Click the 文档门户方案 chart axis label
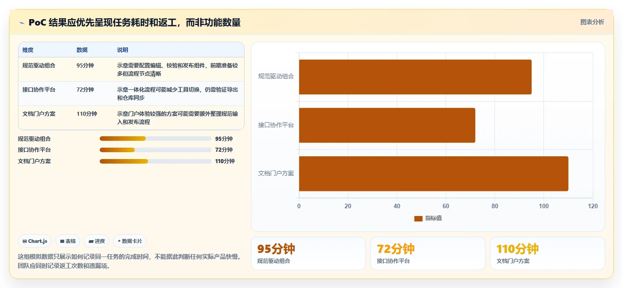 (x=276, y=173)
